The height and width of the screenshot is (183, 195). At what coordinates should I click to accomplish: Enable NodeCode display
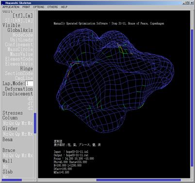pos(23,35)
